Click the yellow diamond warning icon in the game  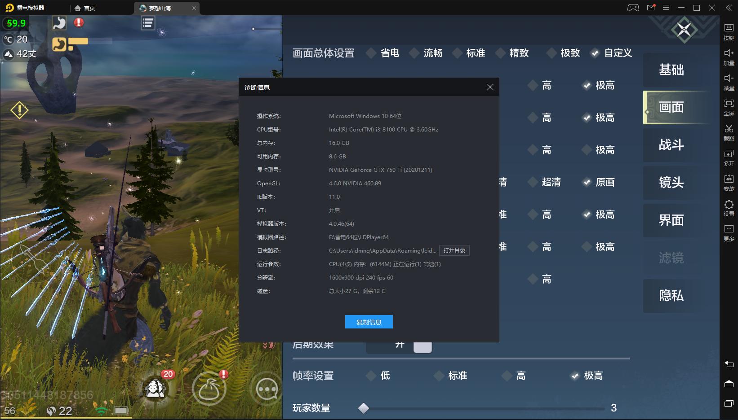click(20, 109)
